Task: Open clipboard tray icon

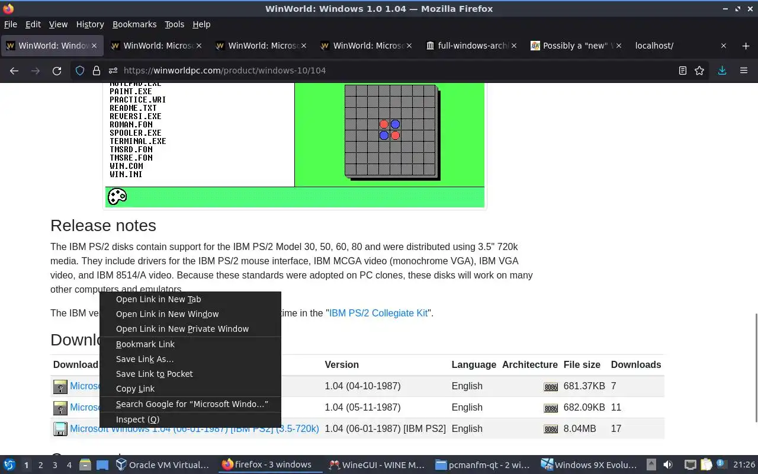Action: pos(706,465)
